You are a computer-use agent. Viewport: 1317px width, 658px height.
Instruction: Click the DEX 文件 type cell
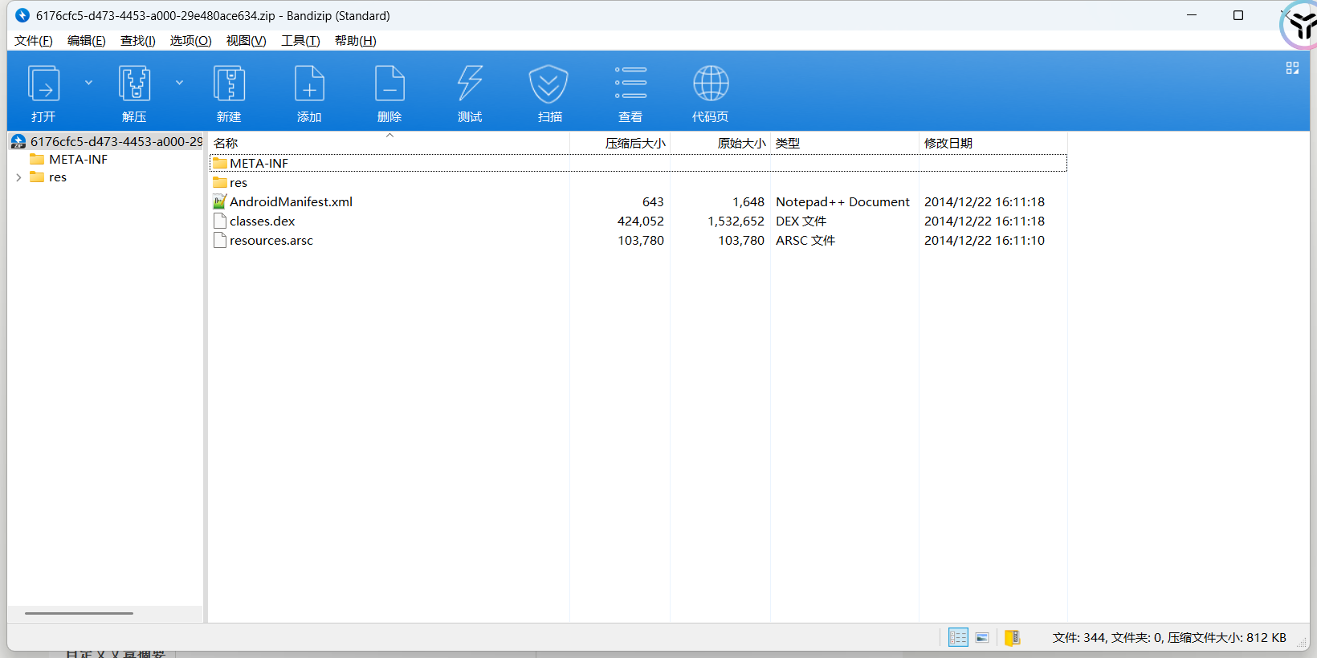click(801, 221)
